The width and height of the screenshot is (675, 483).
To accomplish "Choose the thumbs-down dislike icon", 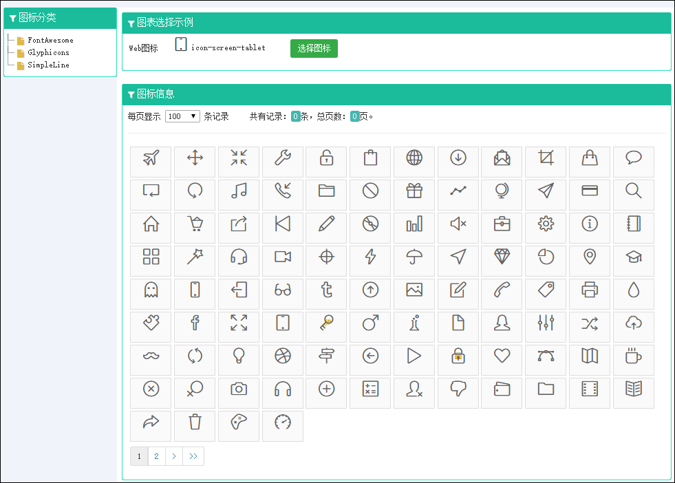I will click(458, 389).
